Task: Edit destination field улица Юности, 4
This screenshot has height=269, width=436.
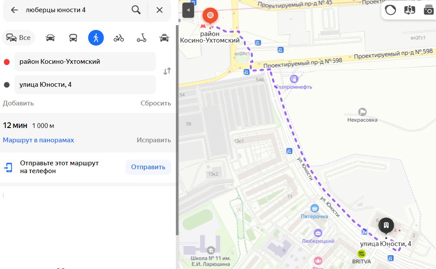Action: pyautogui.click(x=85, y=85)
